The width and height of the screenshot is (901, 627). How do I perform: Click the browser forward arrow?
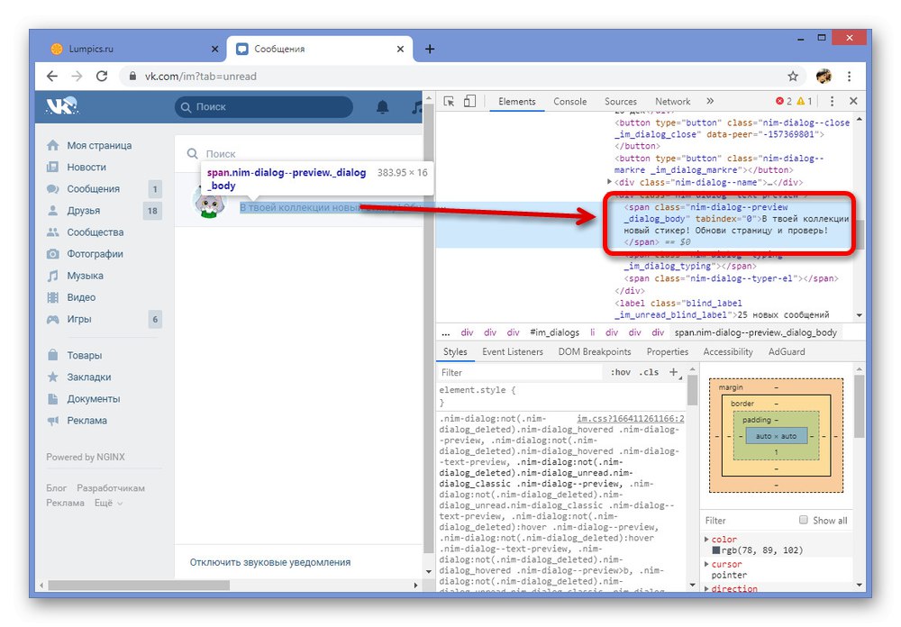(77, 76)
